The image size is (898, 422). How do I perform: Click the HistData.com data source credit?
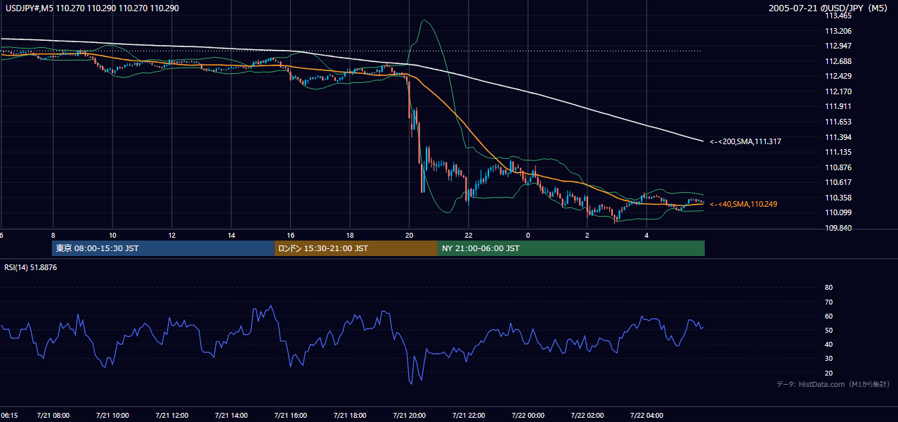833,384
